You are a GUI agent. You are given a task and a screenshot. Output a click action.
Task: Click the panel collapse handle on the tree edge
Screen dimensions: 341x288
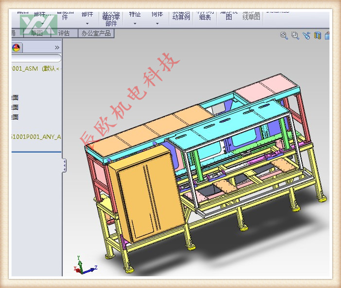click(64, 166)
